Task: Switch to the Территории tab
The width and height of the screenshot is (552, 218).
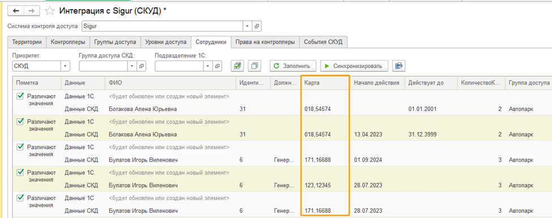Action: pyautogui.click(x=27, y=42)
